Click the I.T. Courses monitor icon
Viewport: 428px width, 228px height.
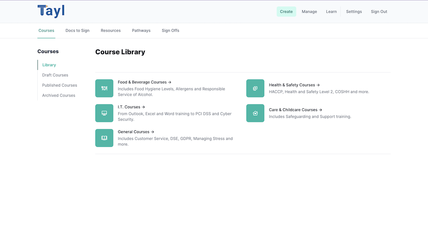[104, 113]
